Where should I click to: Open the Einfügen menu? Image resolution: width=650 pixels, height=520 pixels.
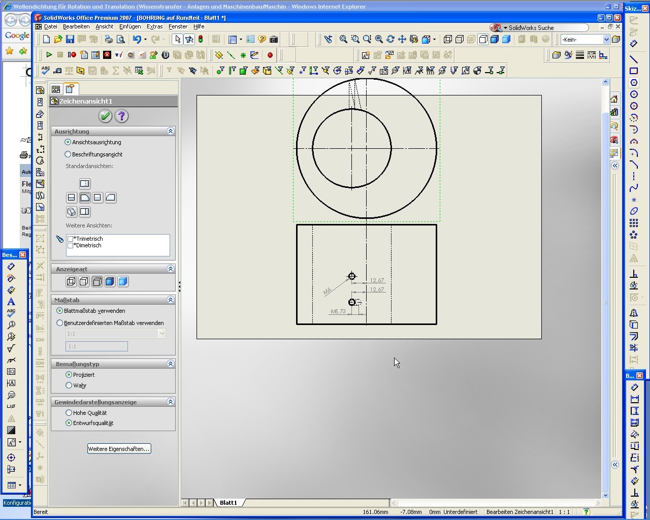(x=130, y=26)
